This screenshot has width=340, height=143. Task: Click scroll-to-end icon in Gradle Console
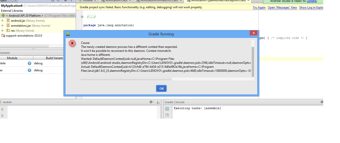tap(167, 115)
